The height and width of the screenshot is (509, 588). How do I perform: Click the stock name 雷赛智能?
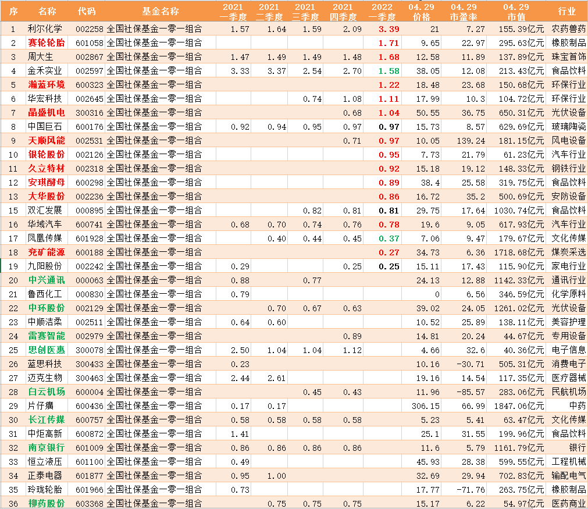click(47, 336)
